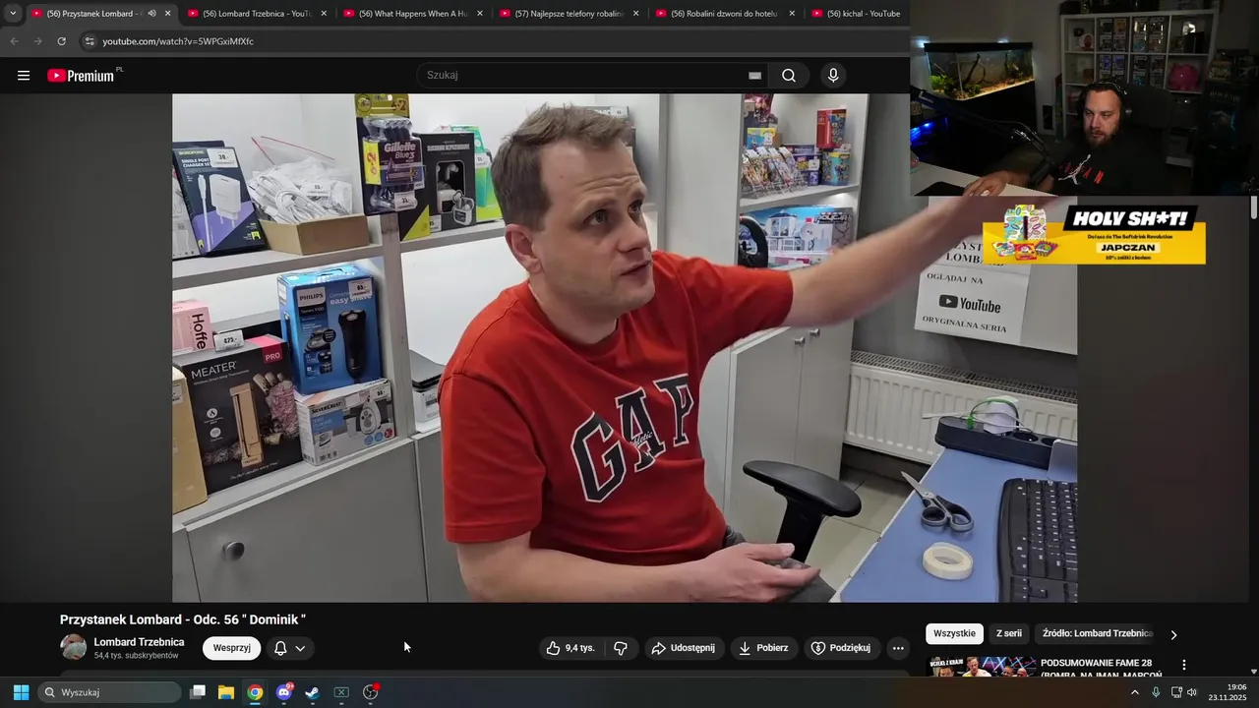Image resolution: width=1259 pixels, height=708 pixels.
Task: Open Task View on the taskbar
Action: tap(198, 692)
